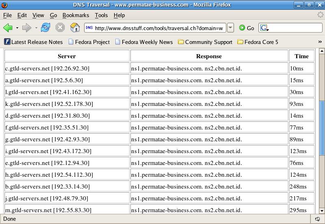The width and height of the screenshot is (325, 224).
Task: Click the Forward navigation arrow
Action: (26, 28)
